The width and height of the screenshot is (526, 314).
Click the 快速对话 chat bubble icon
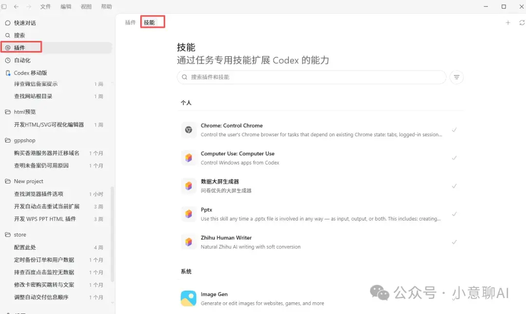coord(8,23)
